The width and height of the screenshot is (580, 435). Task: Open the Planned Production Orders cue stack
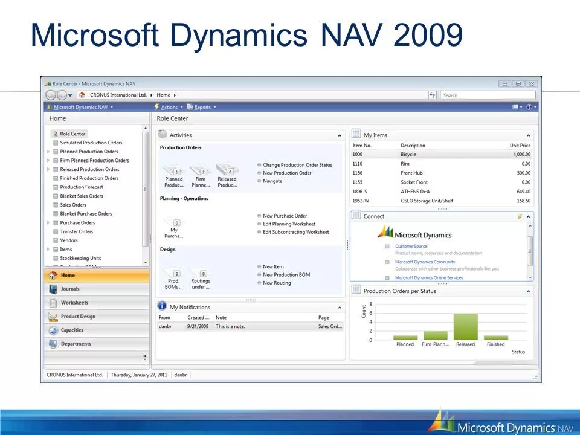click(174, 176)
